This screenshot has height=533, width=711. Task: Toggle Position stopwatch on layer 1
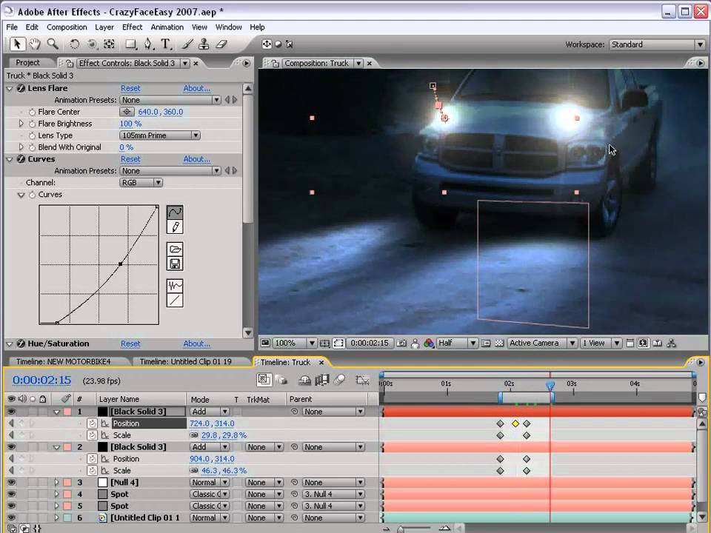coord(93,423)
